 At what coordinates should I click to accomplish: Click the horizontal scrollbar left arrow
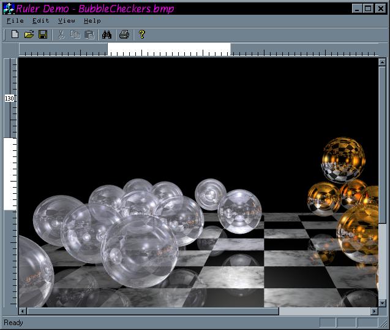(x=23, y=312)
